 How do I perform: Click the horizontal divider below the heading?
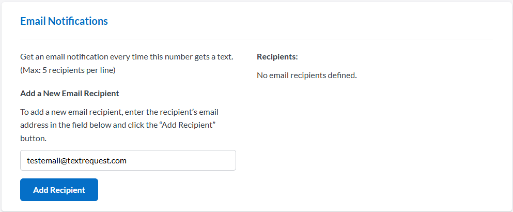[256, 39]
